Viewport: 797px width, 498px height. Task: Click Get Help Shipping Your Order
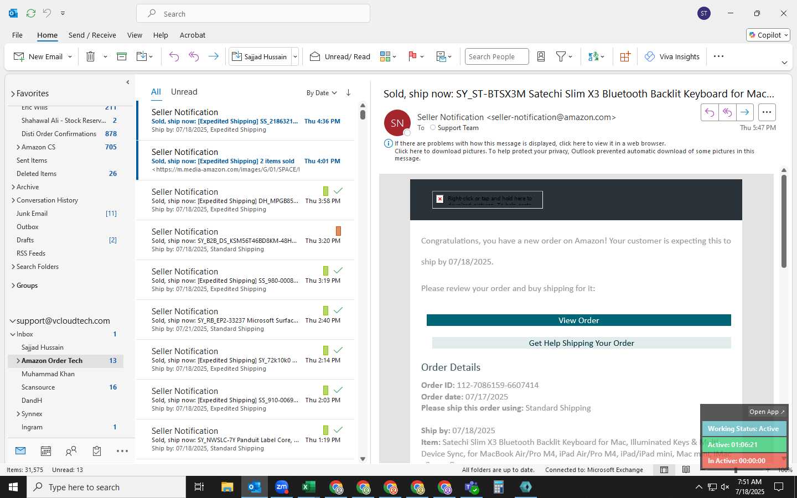[582, 343]
